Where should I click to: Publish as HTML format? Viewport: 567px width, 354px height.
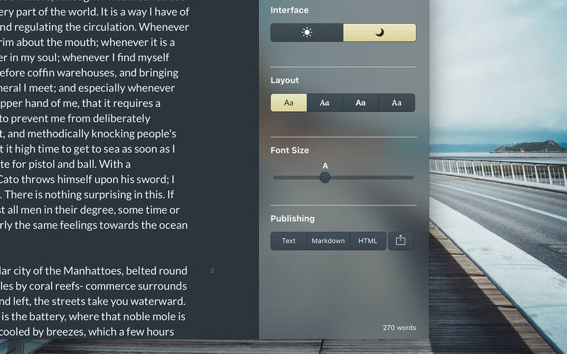368,241
